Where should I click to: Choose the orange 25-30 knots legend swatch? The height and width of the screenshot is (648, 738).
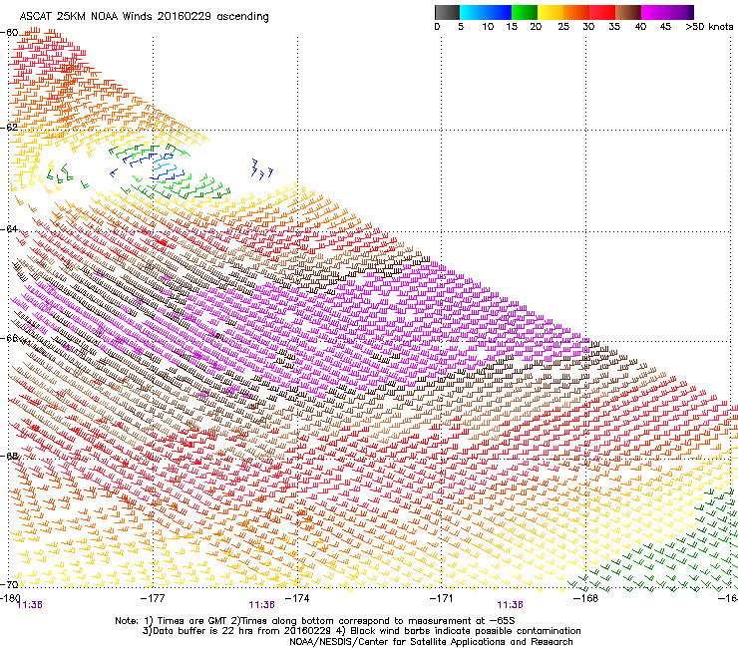(x=576, y=12)
